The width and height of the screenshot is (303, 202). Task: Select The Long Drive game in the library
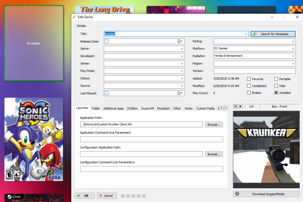105,10
